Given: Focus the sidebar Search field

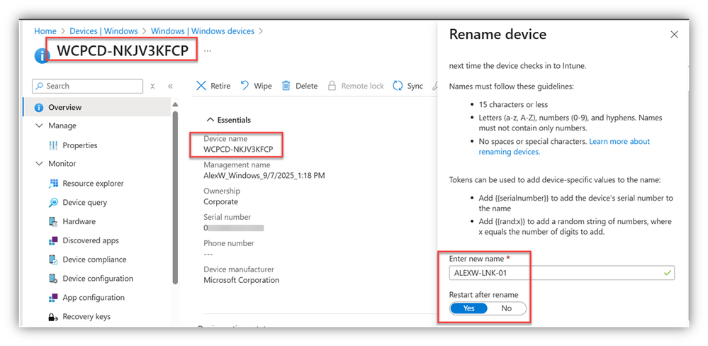Looking at the screenshot, I should click(x=88, y=86).
